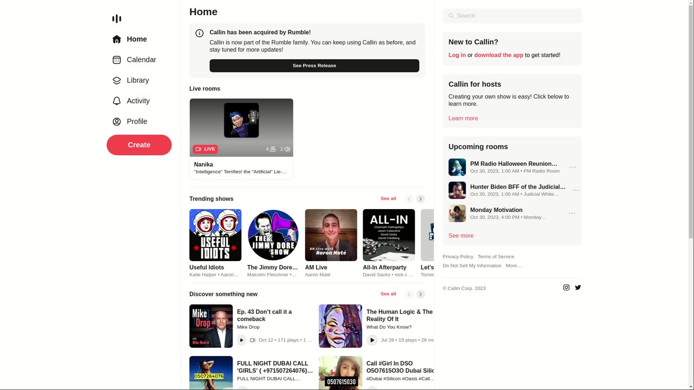Click the Callin logo icon
Image resolution: width=694 pixels, height=390 pixels.
pos(117,19)
